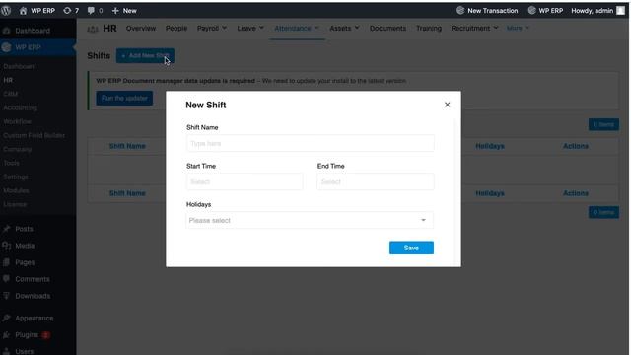This screenshot has height=355, width=631.
Task: Select WP ERP in the sidebar
Action: (28, 47)
